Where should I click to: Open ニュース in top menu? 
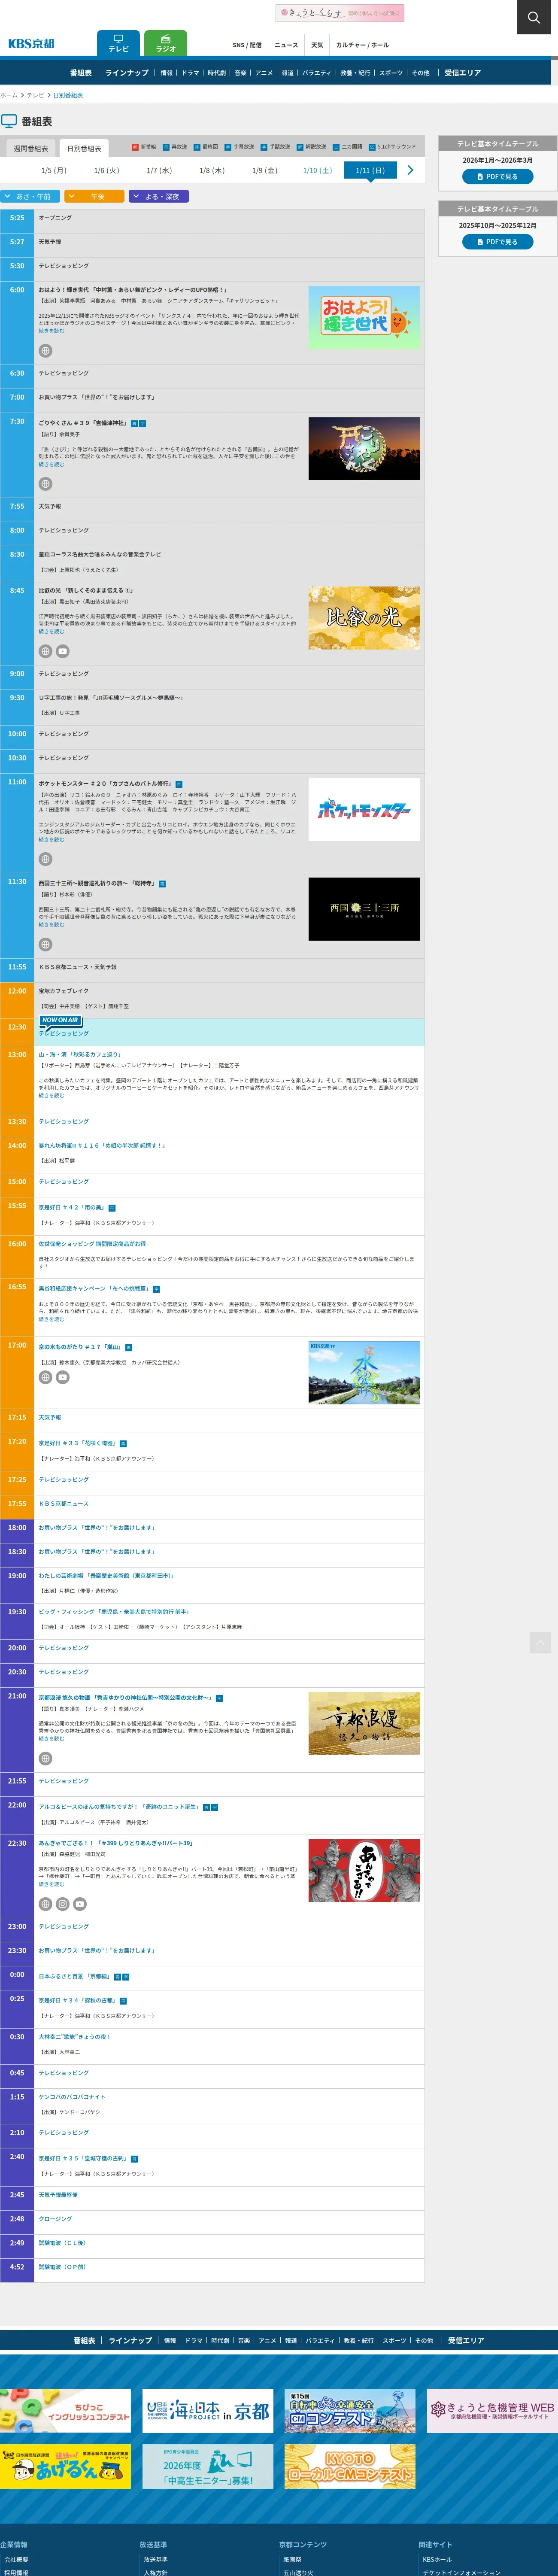286,45
